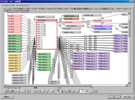The image size is (135, 100).
Task: Select the リレーションシップ tab
Action: click(x=22, y=5)
